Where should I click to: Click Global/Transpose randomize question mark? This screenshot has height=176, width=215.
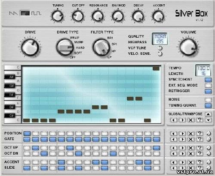(x=200, y=120)
